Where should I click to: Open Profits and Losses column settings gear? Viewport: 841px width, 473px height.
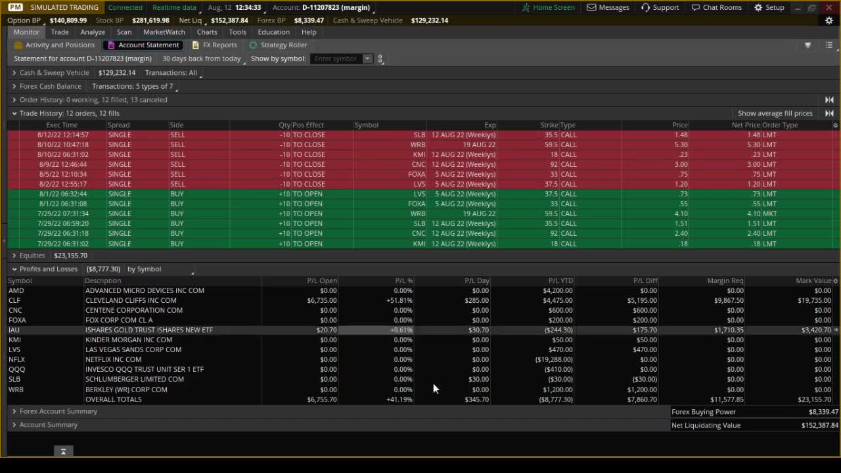tap(835, 281)
